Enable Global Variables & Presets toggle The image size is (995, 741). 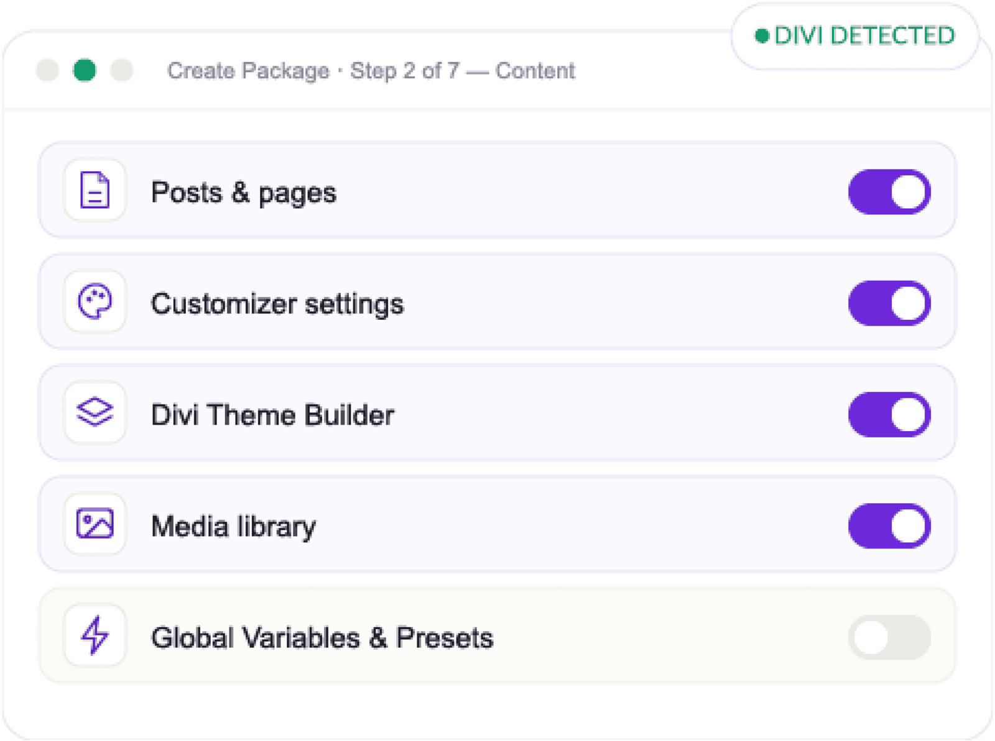pyautogui.click(x=889, y=637)
